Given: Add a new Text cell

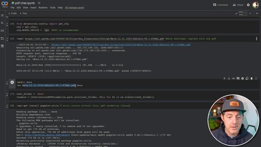Looking at the screenshot, I should pos(23,13).
